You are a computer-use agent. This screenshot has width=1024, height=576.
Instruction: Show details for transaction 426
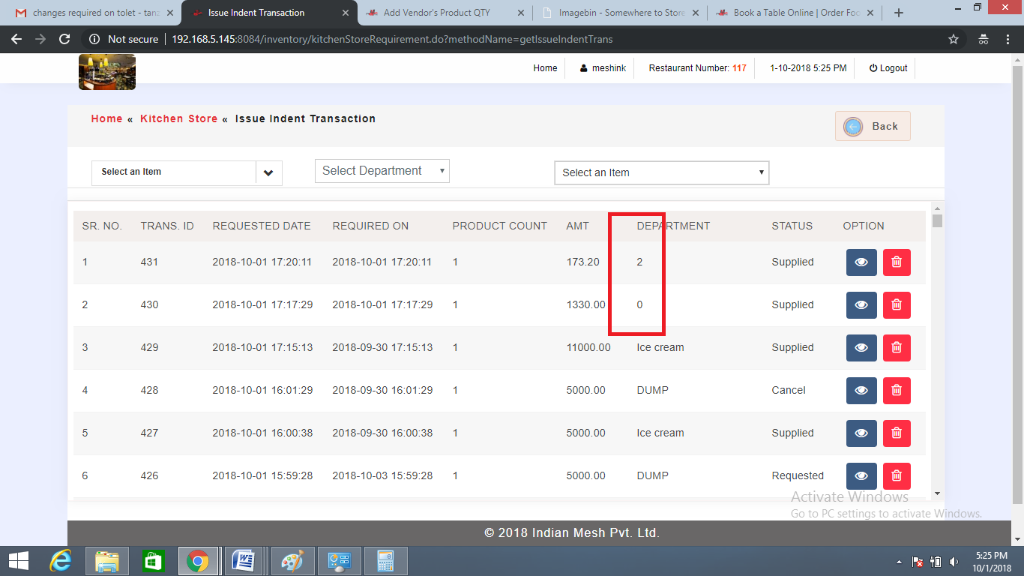[x=861, y=476]
